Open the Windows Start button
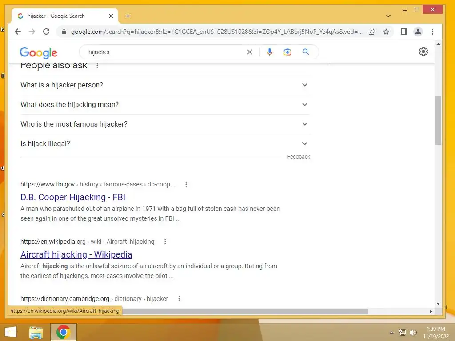The width and height of the screenshot is (455, 341). (x=11, y=332)
